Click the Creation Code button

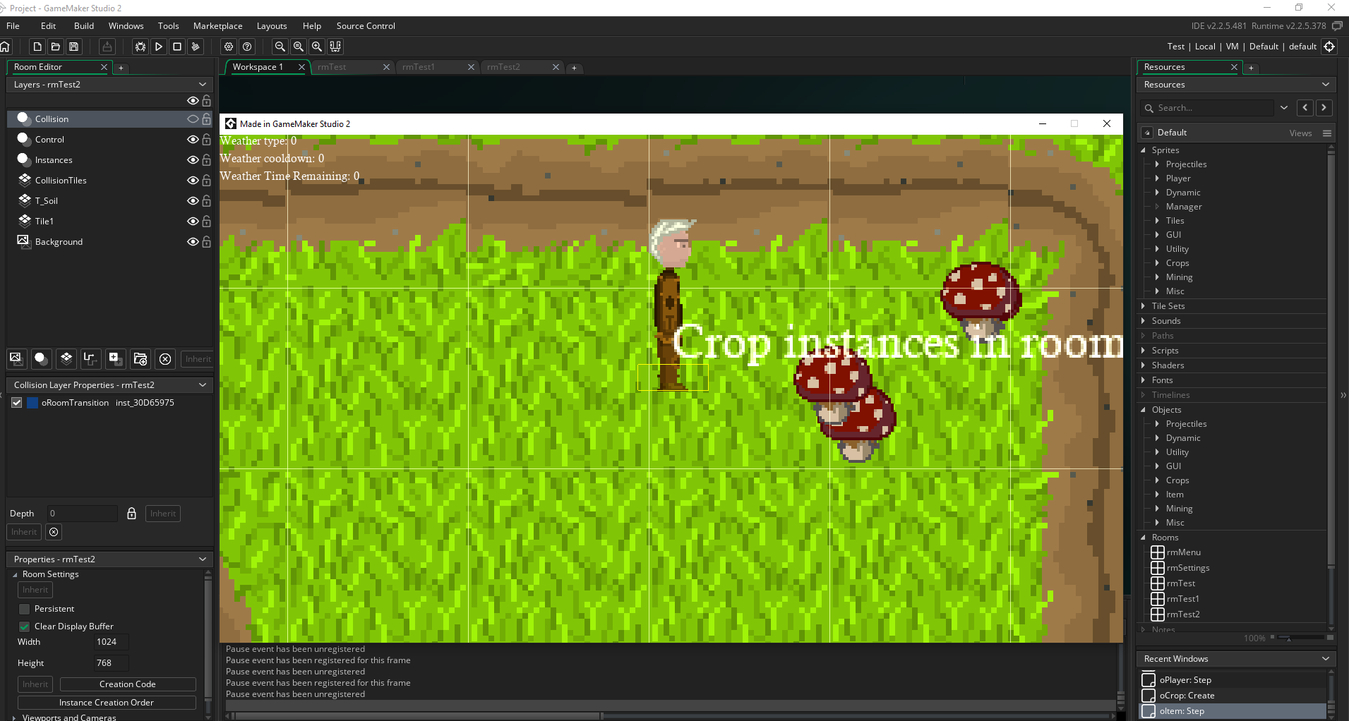coord(128,684)
